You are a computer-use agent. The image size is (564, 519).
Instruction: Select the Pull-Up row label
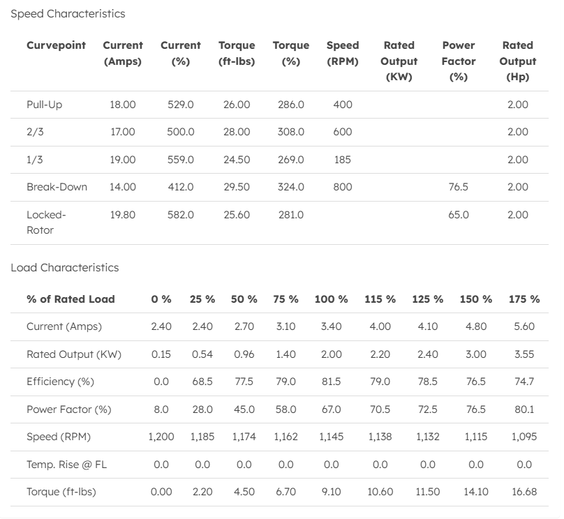click(x=45, y=105)
